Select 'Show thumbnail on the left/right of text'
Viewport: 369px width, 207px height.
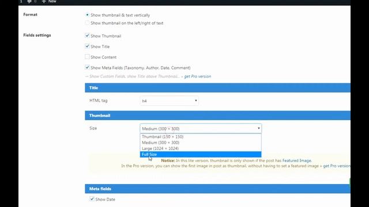tap(87, 23)
